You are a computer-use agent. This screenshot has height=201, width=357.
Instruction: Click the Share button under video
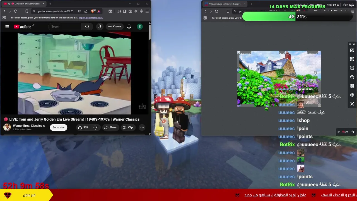coord(110,127)
